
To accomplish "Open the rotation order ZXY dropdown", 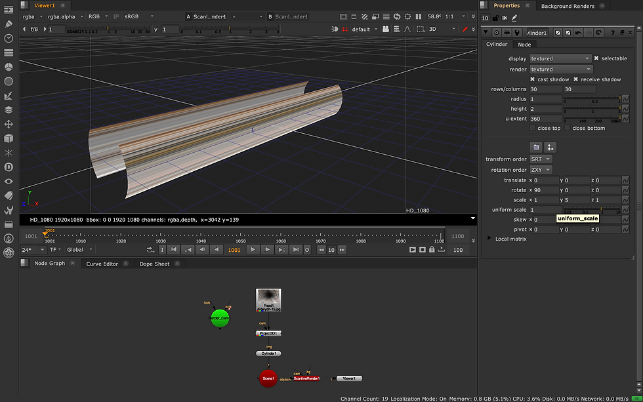I will point(541,170).
